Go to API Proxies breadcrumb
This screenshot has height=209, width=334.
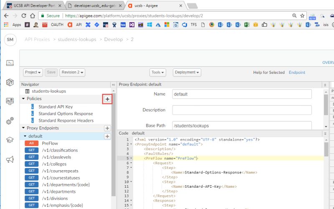[37, 39]
